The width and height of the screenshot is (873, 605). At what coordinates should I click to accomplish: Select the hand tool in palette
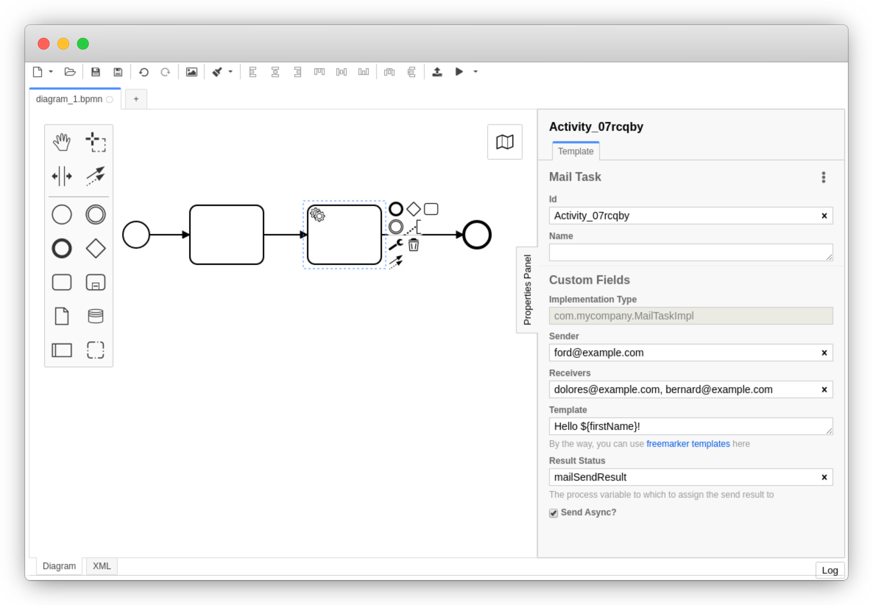point(62,142)
